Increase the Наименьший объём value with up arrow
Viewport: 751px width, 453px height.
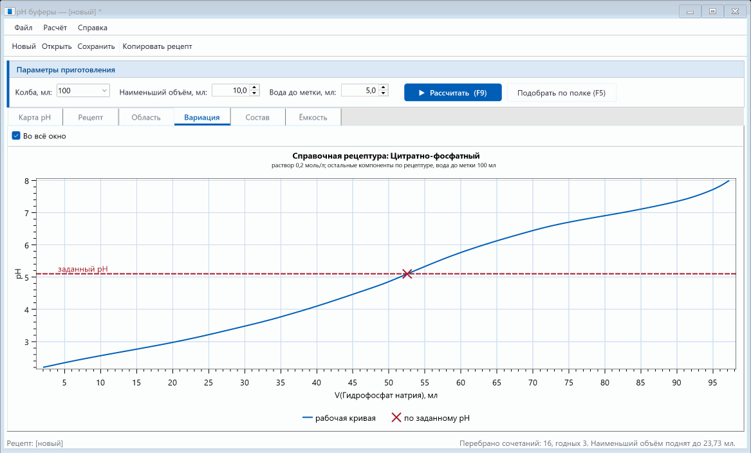tap(254, 87)
